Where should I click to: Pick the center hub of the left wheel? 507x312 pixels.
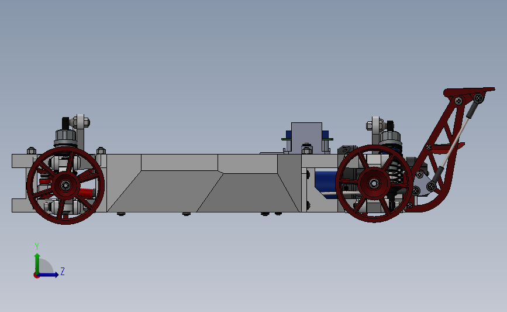pyautogui.click(x=65, y=186)
